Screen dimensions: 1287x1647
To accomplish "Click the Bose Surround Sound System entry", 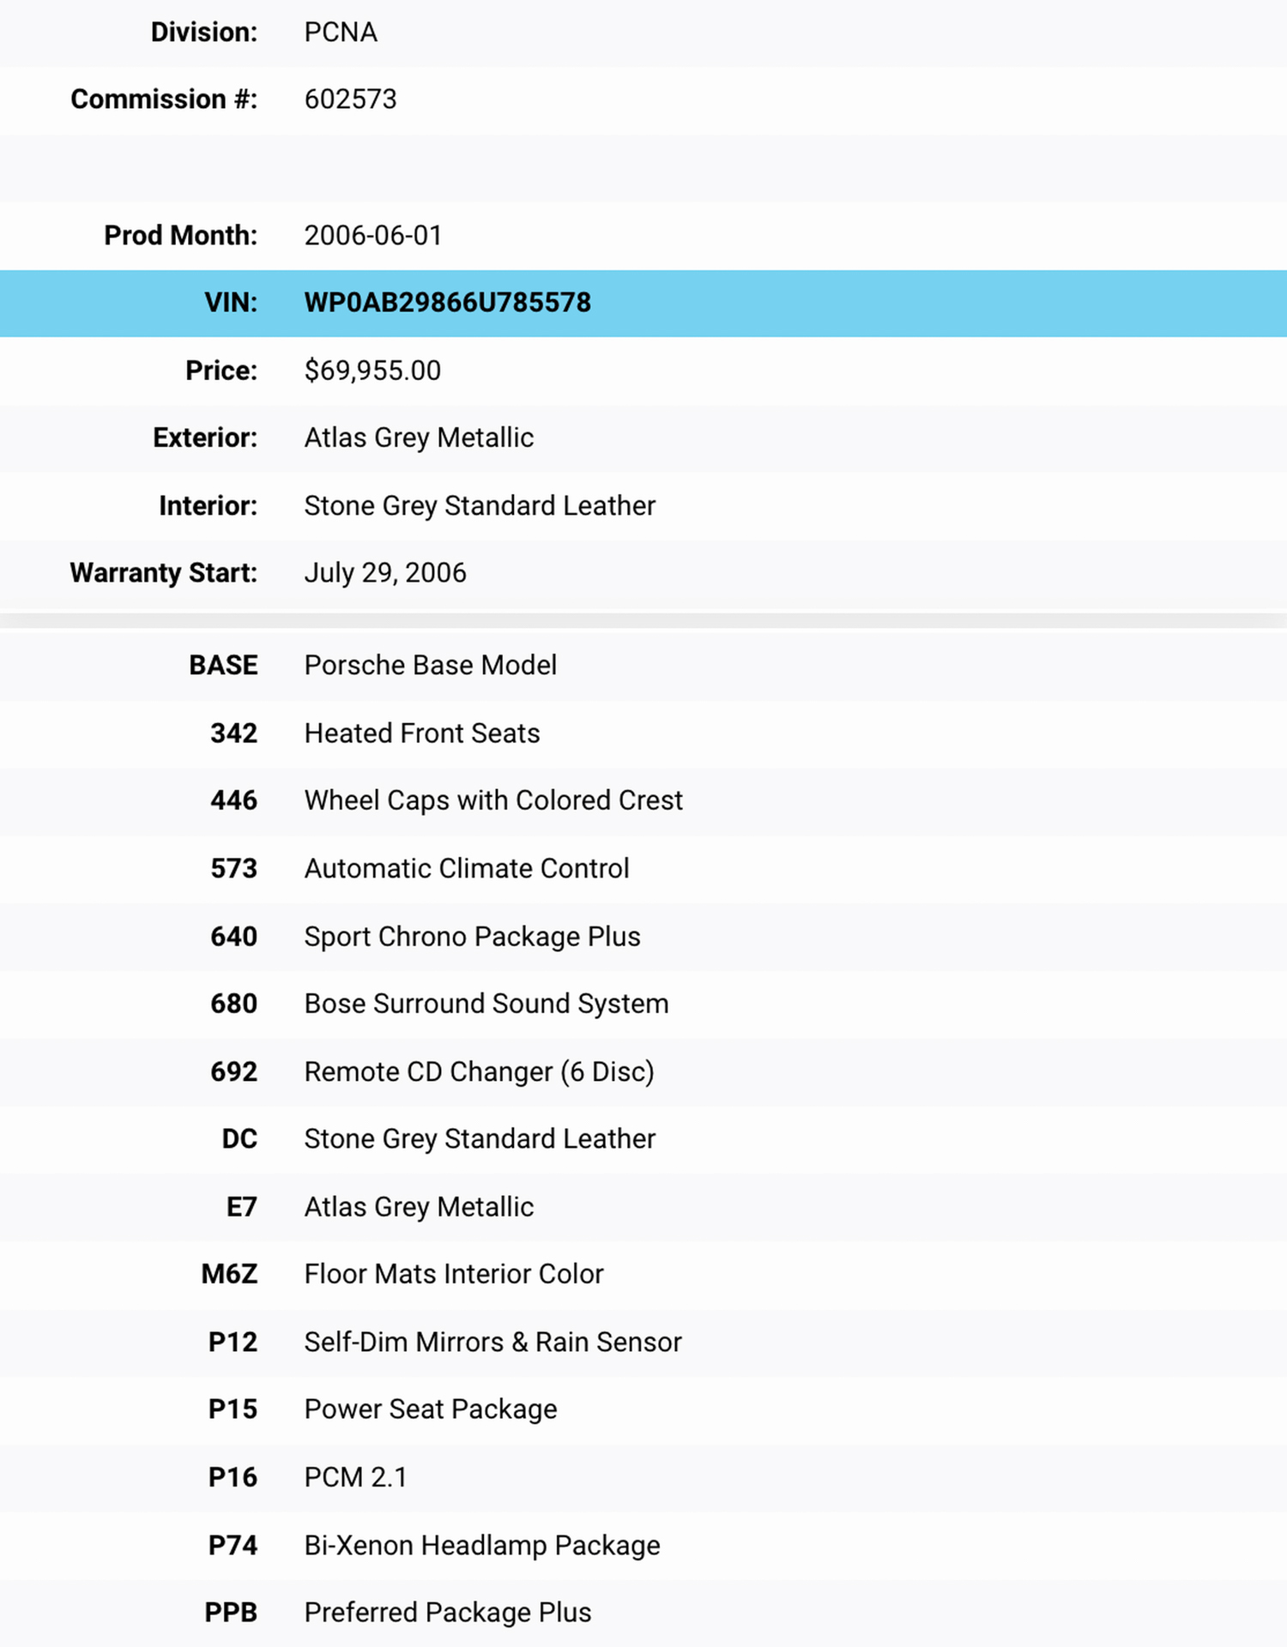I will (x=486, y=1004).
